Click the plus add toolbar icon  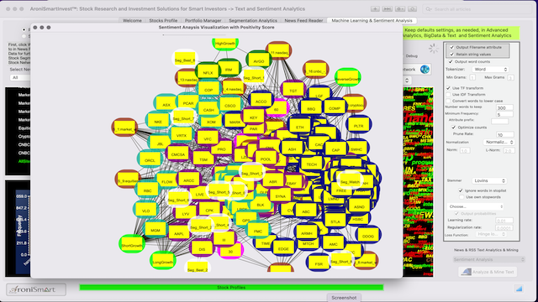[x=375, y=9]
